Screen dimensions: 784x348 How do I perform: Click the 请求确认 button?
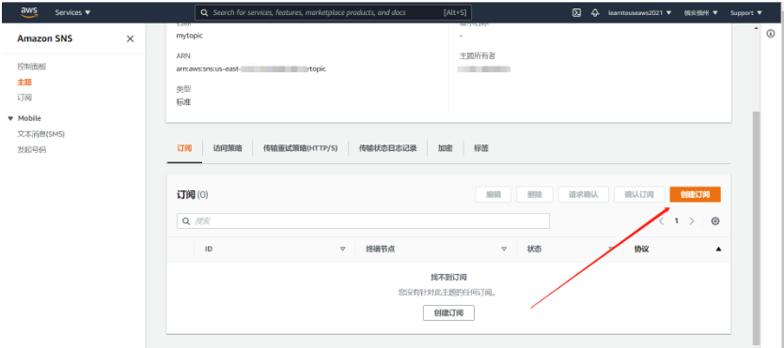[x=584, y=194]
